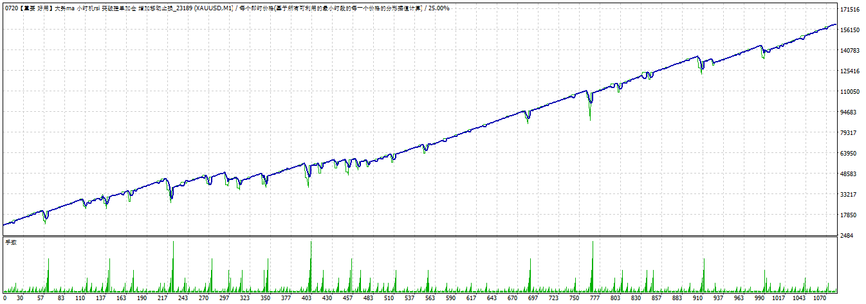The width and height of the screenshot is (866, 304).
Task: Click the 110050 value on the balance axis
Action: (x=851, y=92)
